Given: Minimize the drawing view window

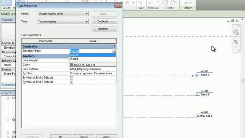Looking at the screenshot, I should (x=229, y=21).
